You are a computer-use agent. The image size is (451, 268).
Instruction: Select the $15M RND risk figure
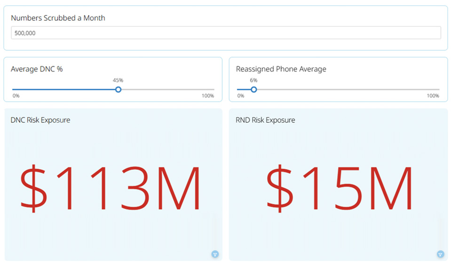[339, 188]
